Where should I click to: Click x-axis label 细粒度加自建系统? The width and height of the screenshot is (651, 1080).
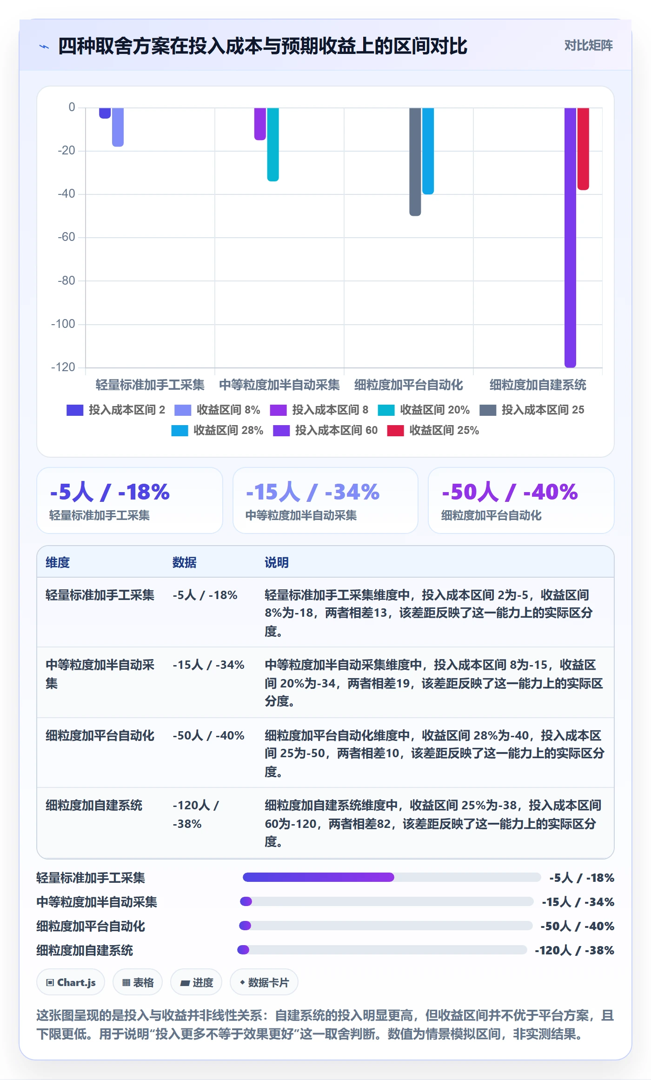coord(538,385)
